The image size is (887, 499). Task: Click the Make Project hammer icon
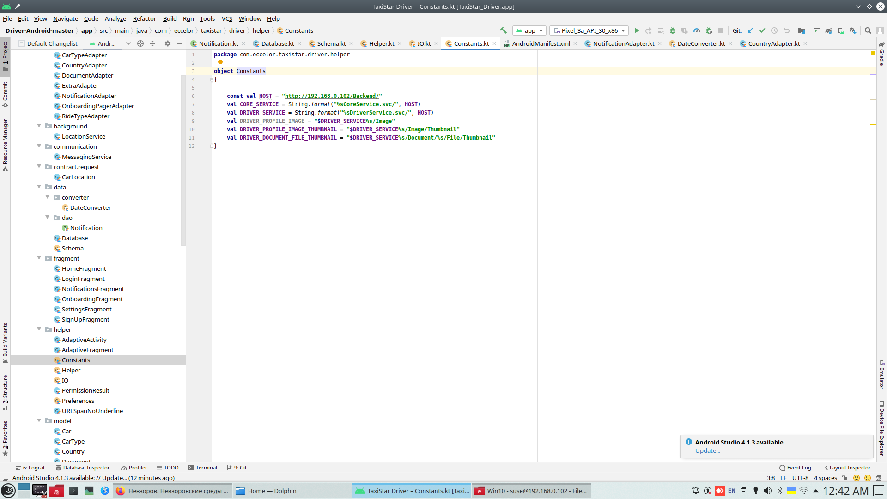tap(503, 30)
